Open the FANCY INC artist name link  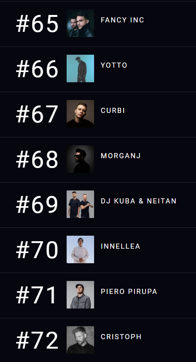point(122,20)
